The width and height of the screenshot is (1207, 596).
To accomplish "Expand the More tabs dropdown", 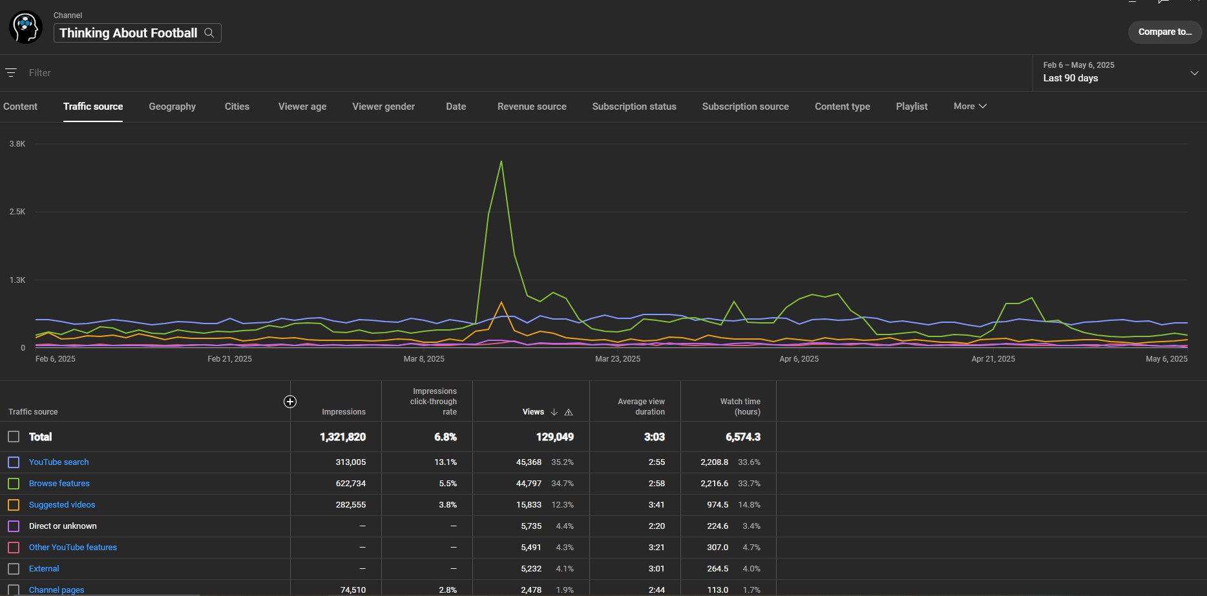I will [970, 106].
